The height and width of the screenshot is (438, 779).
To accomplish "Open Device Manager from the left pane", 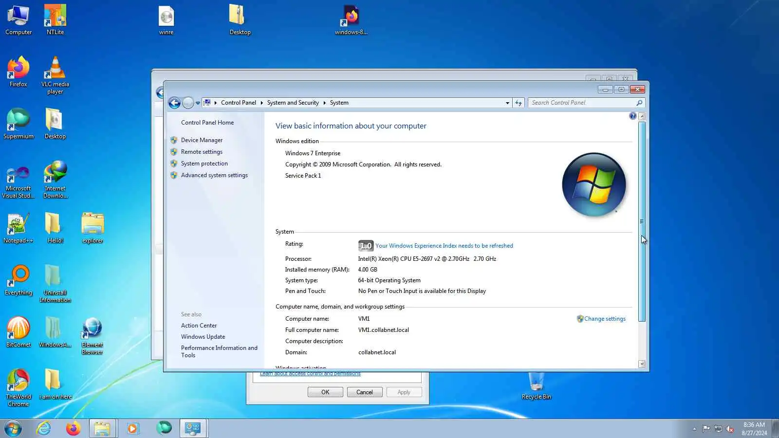I will [x=202, y=140].
